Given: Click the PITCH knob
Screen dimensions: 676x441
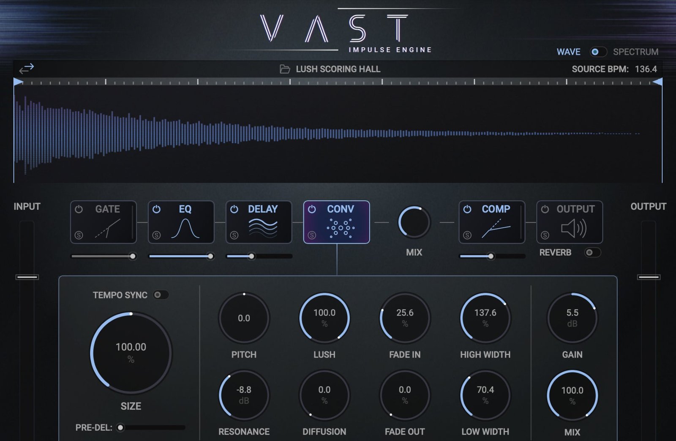Looking at the screenshot, I should (x=244, y=318).
